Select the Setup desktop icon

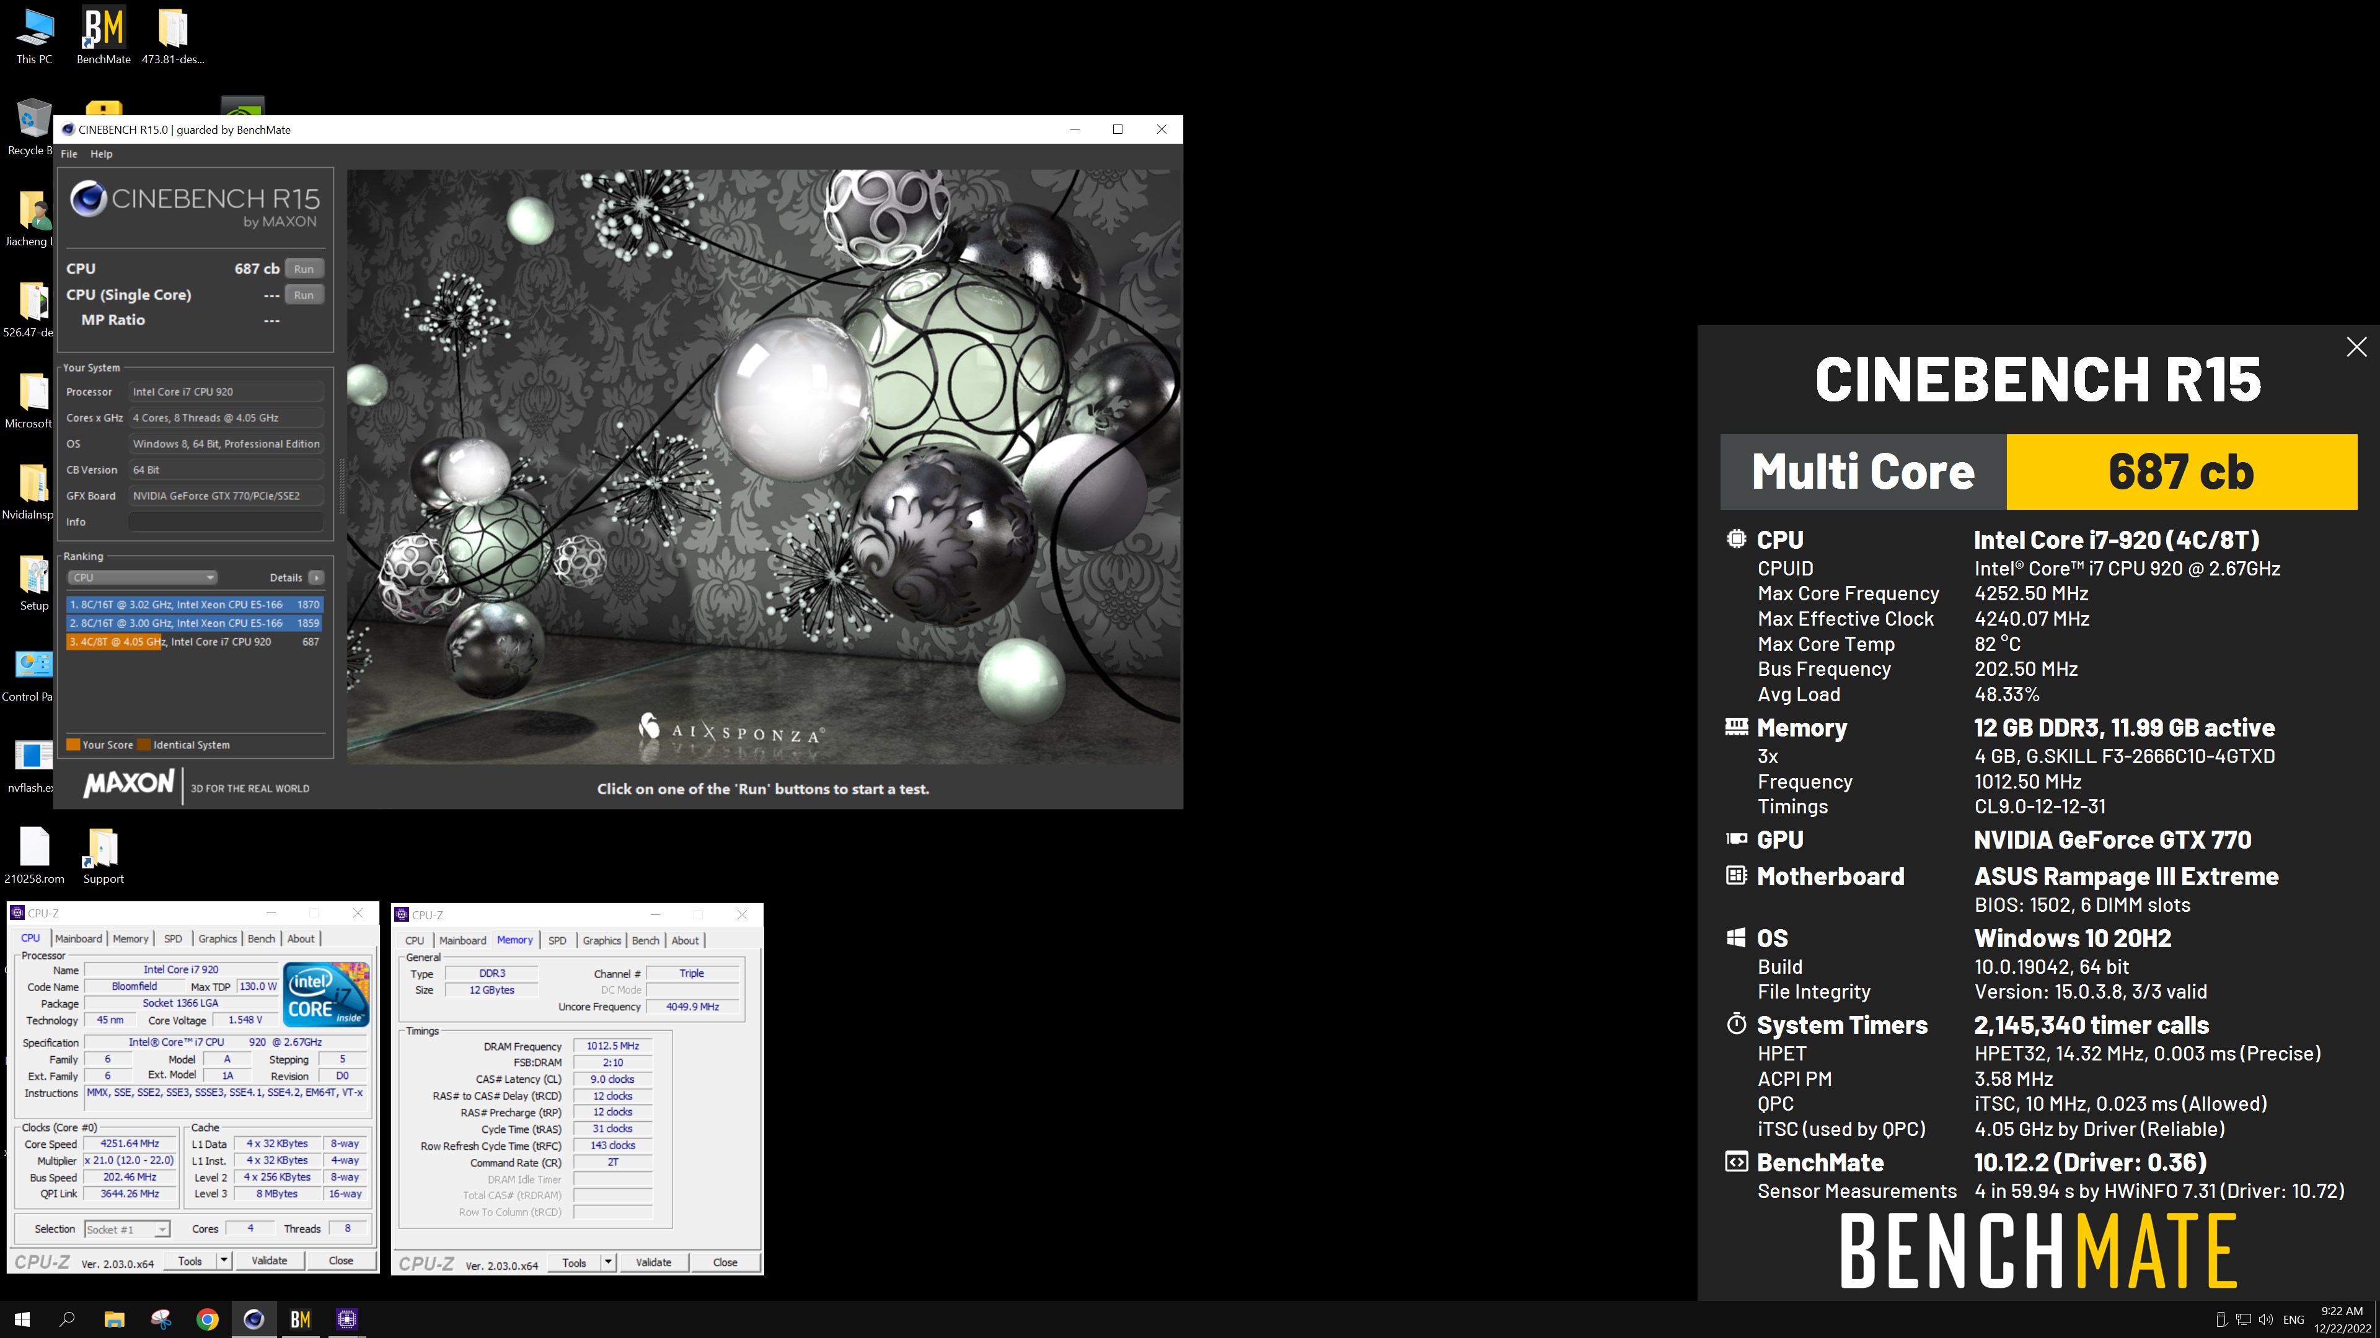click(x=34, y=584)
